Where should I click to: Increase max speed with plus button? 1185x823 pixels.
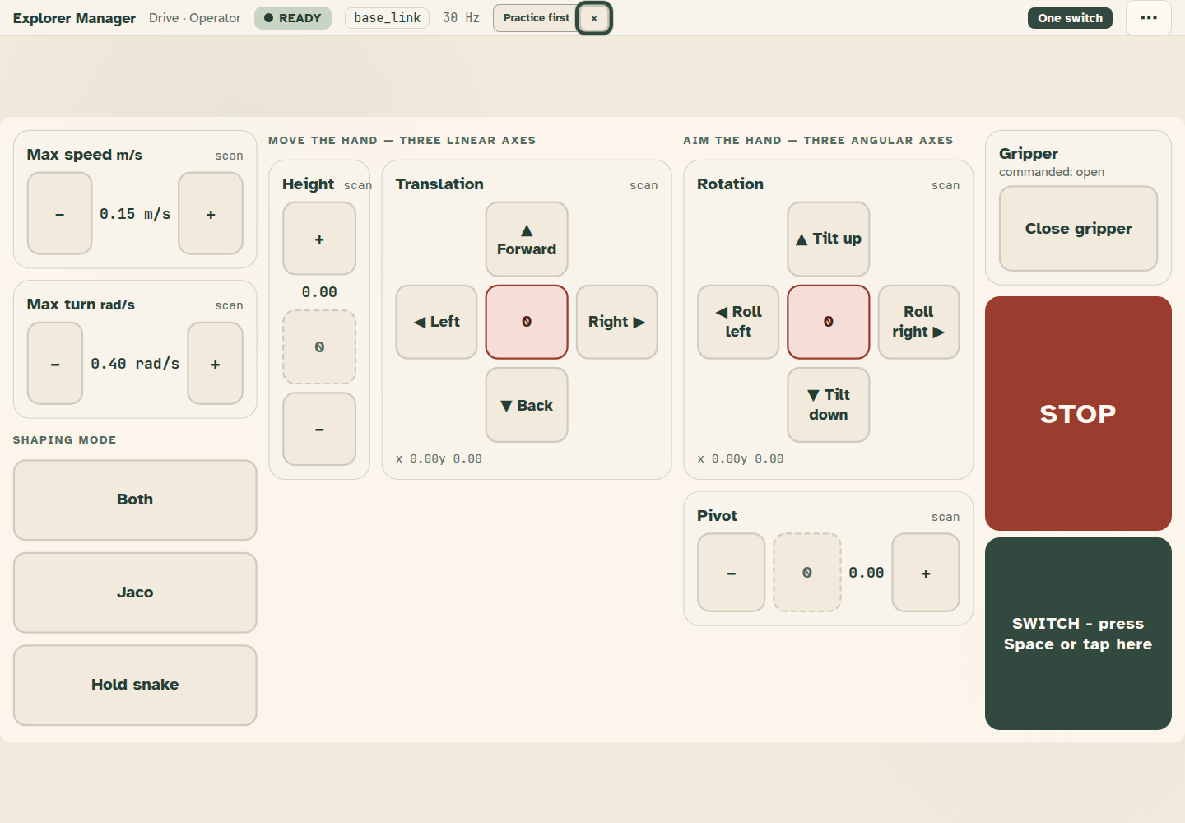(x=211, y=213)
